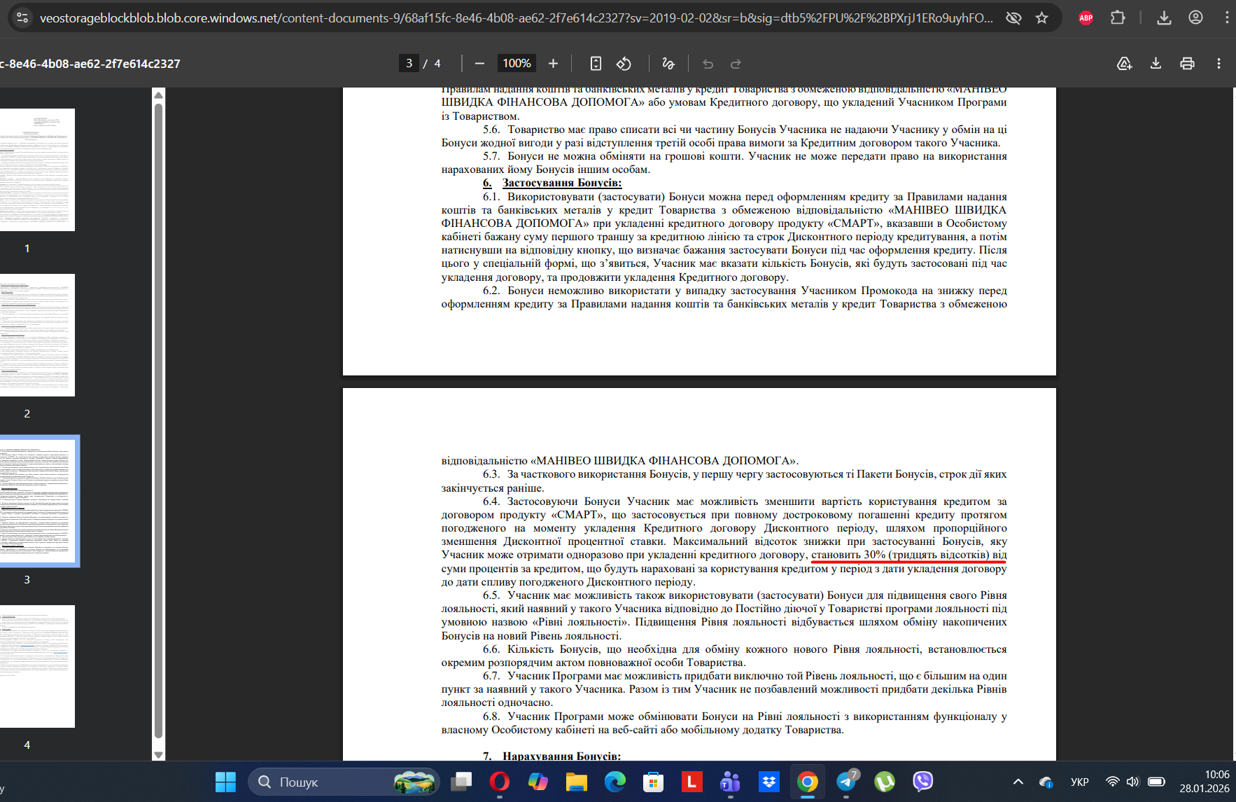
Task: Open Copilot from the taskbar
Action: [x=538, y=782]
